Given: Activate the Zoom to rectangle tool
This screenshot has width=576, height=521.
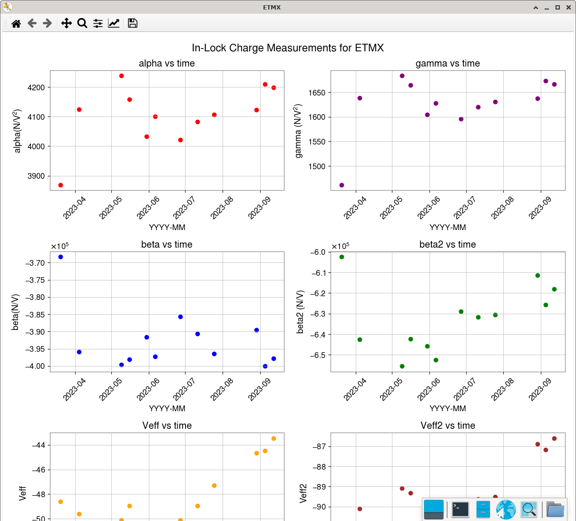Looking at the screenshot, I should click(x=82, y=23).
